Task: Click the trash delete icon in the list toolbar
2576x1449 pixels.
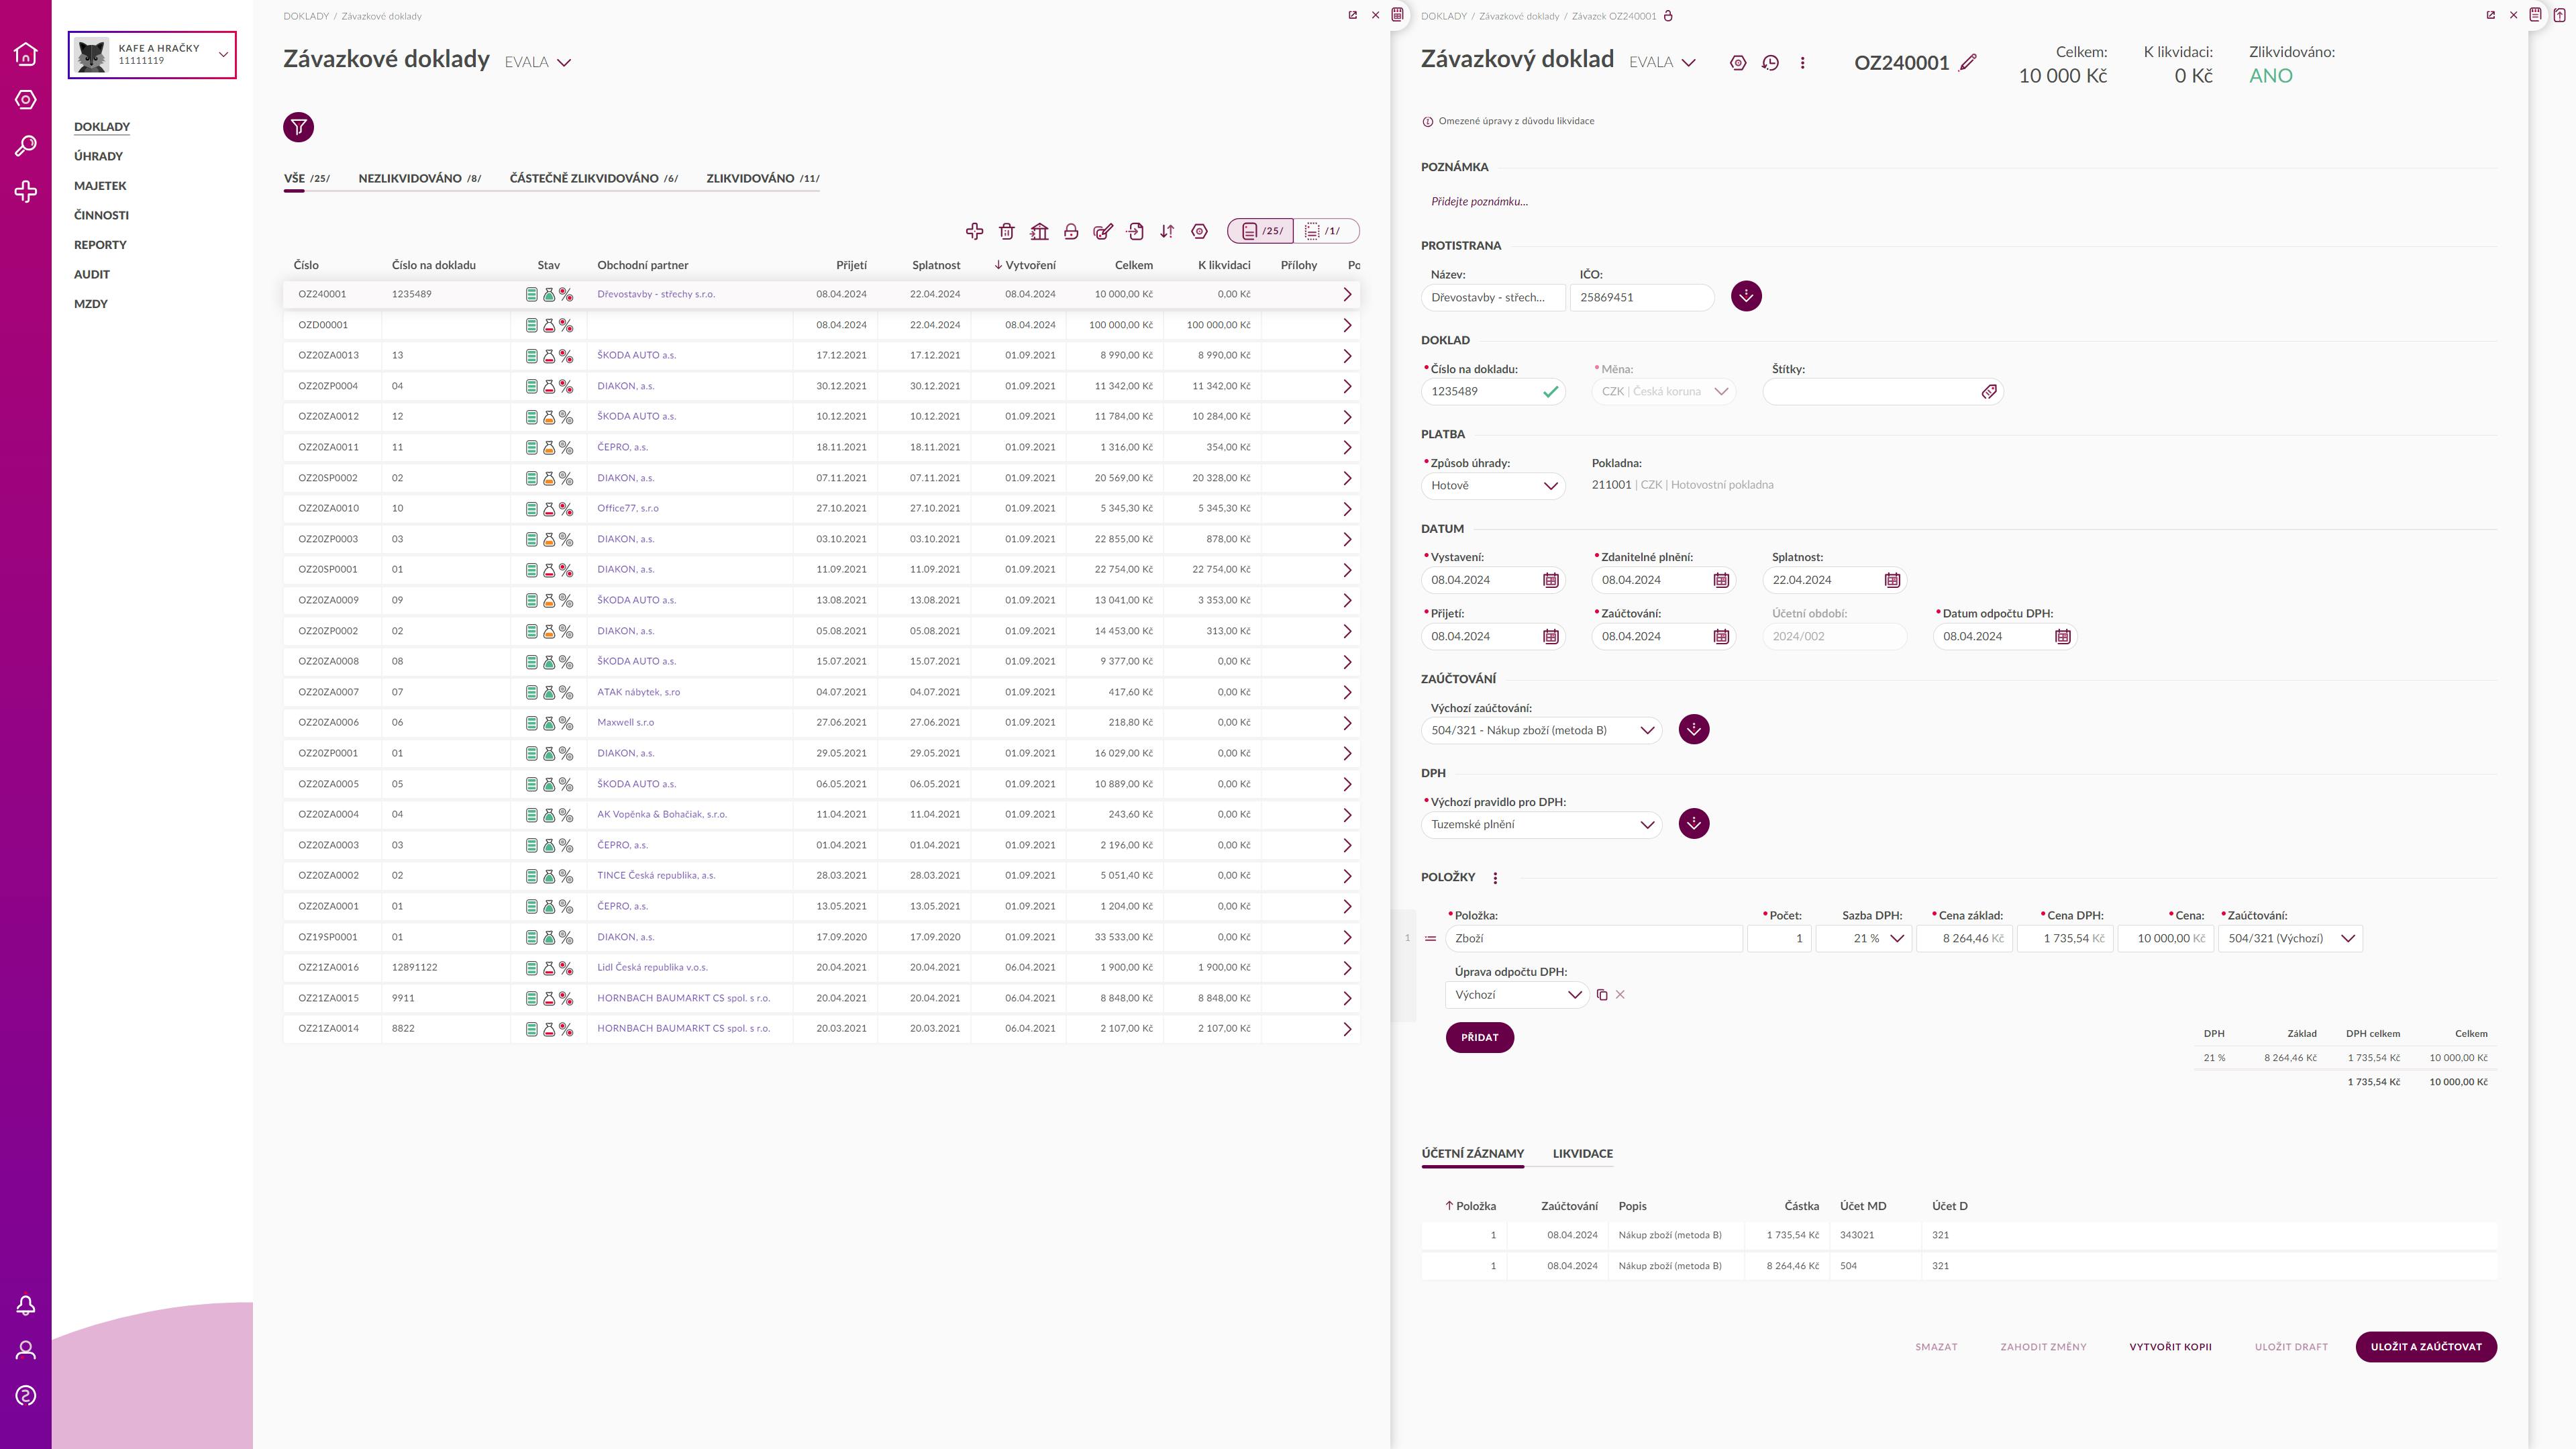Action: [x=1006, y=232]
